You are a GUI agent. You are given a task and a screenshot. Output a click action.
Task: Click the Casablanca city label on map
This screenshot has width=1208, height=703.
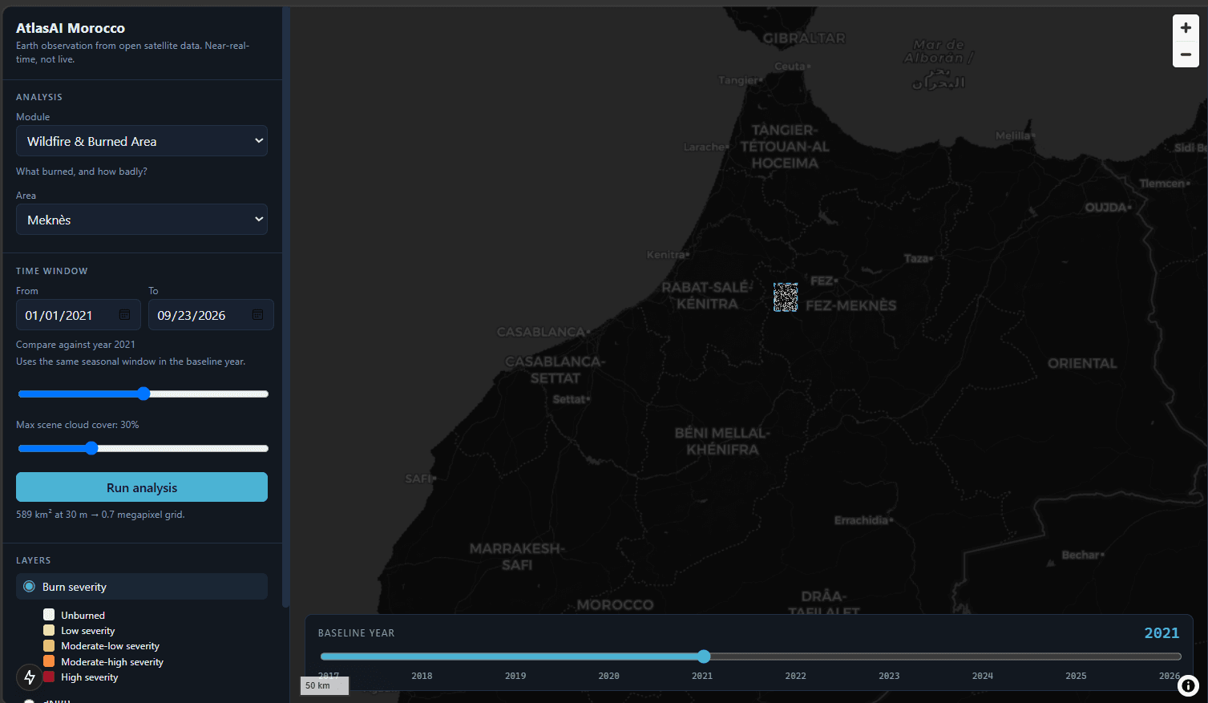543,332
